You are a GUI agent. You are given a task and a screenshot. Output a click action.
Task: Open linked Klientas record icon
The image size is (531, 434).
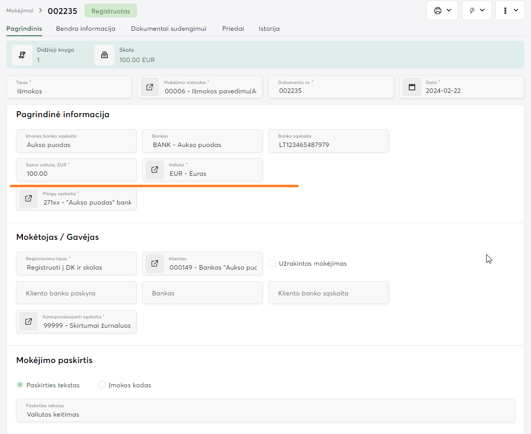click(155, 264)
